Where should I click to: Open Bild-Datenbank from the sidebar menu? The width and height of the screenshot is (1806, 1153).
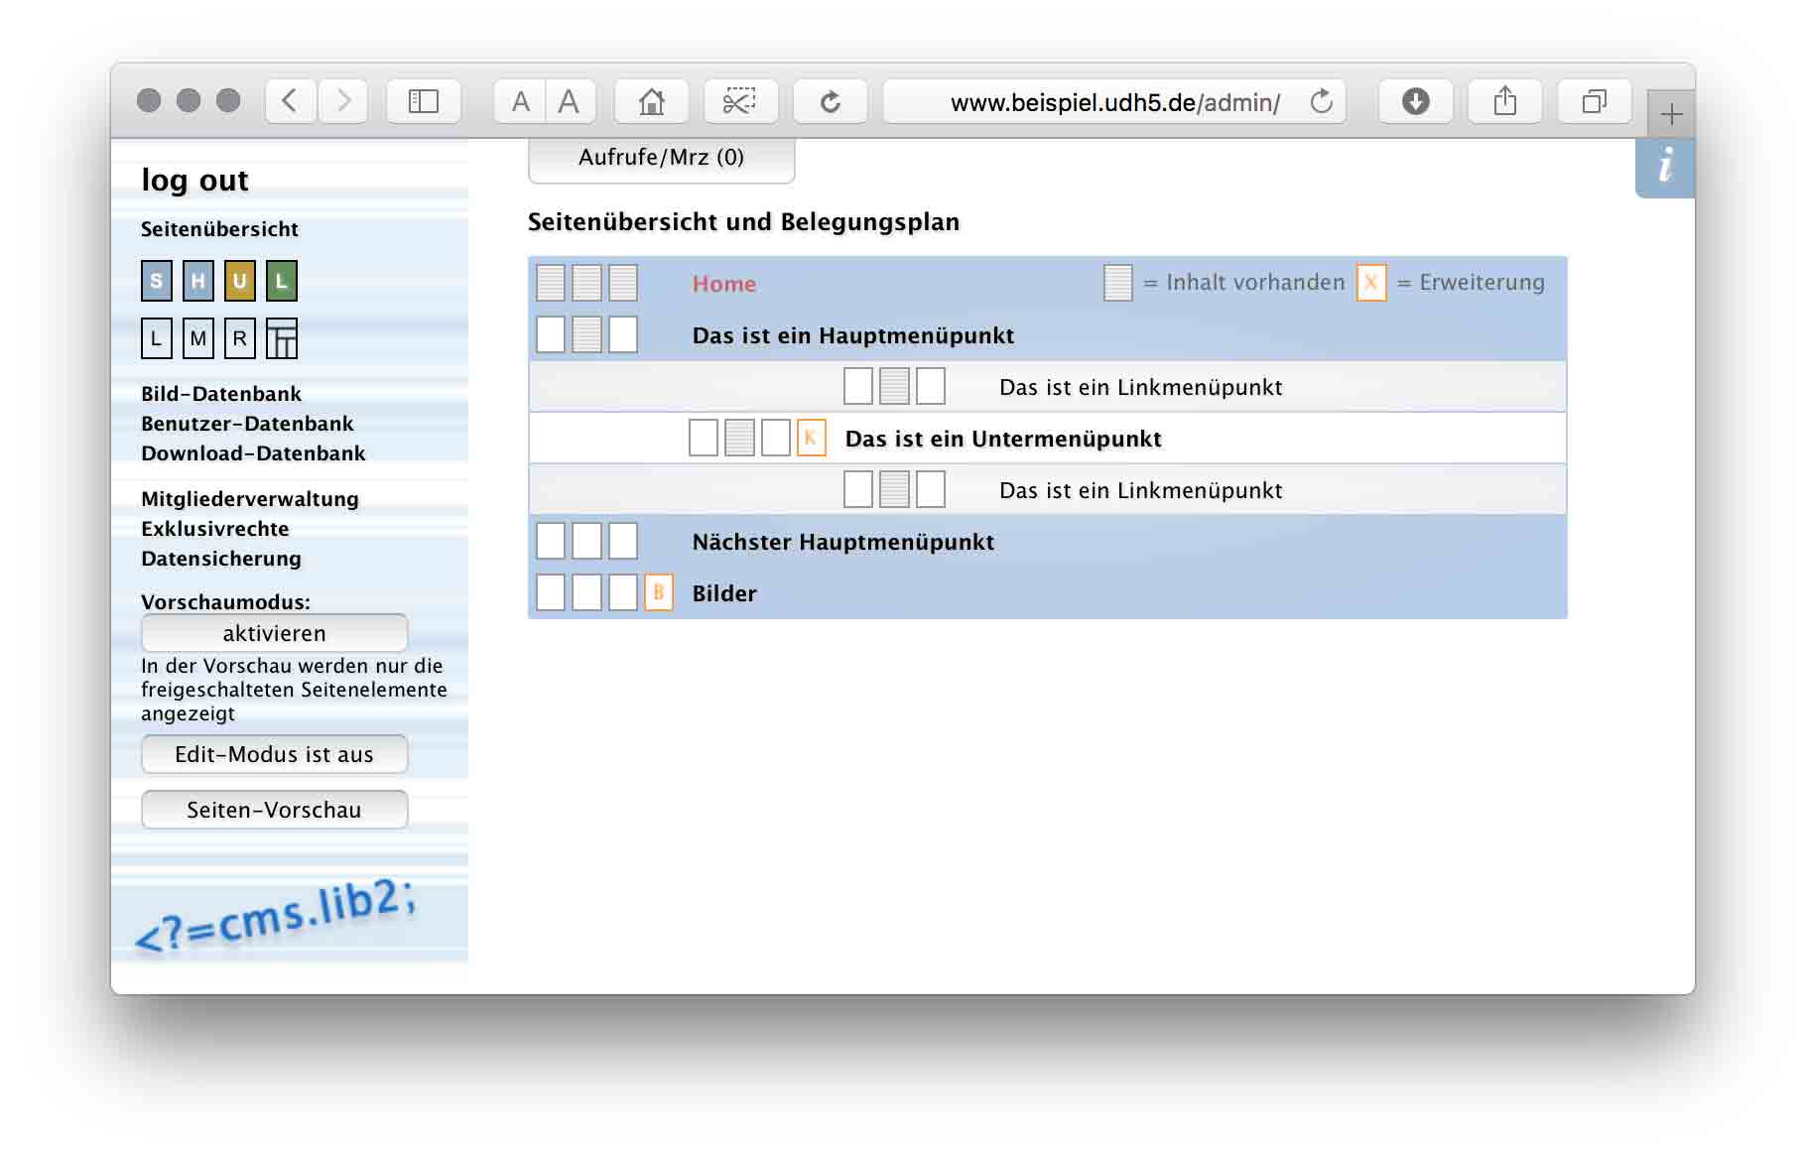tap(221, 394)
